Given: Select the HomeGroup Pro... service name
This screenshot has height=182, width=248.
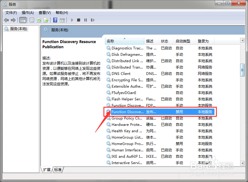Looking at the screenshot, I should point(127,143).
